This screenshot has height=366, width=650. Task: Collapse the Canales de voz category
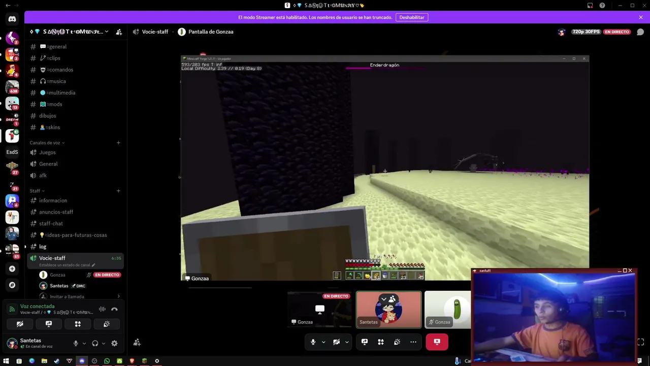47,143
